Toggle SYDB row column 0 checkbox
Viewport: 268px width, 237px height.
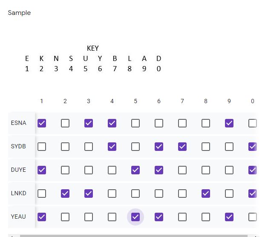point(253,147)
